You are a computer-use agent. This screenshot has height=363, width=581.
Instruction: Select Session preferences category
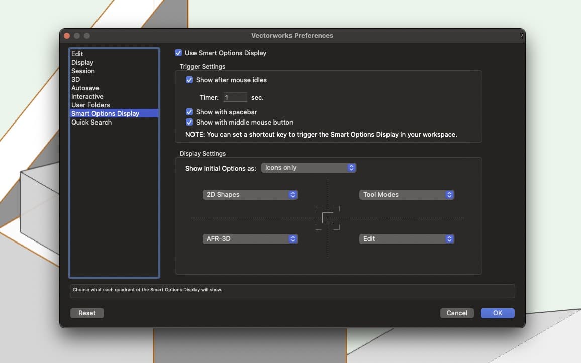pos(114,71)
